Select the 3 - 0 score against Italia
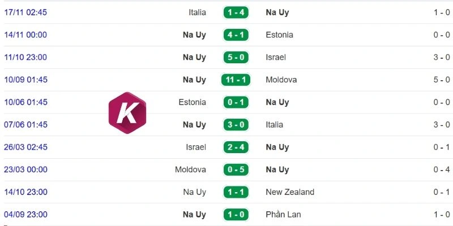 [x=236, y=125]
